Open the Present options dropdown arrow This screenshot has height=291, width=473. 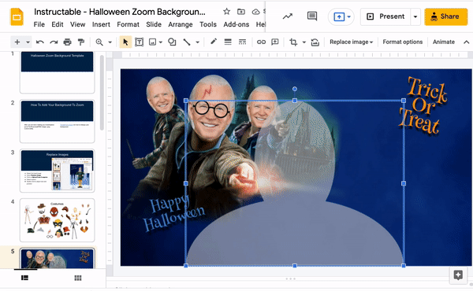(x=415, y=17)
